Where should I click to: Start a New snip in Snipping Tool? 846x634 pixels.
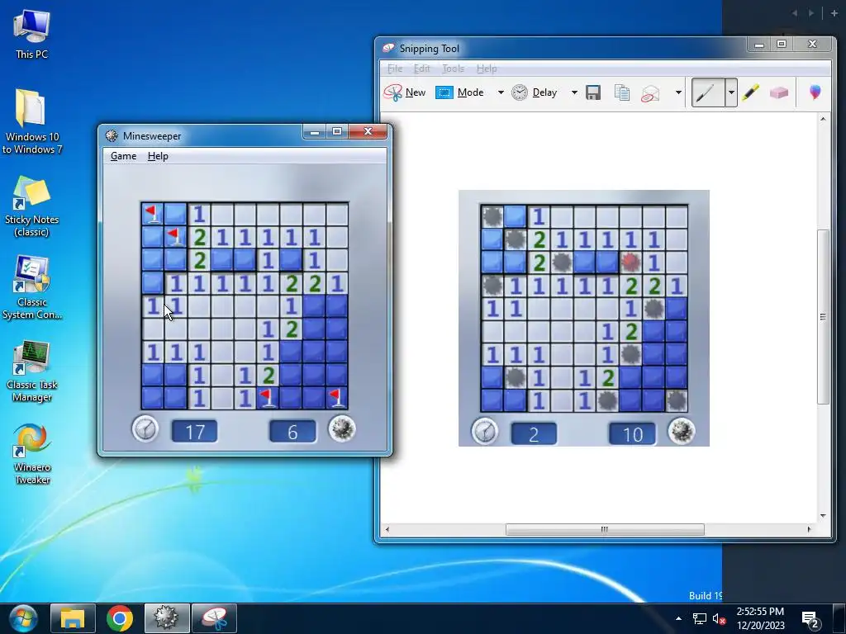[405, 92]
